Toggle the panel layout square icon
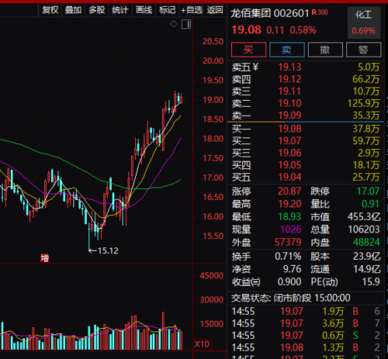388x359 pixels. click(x=186, y=24)
